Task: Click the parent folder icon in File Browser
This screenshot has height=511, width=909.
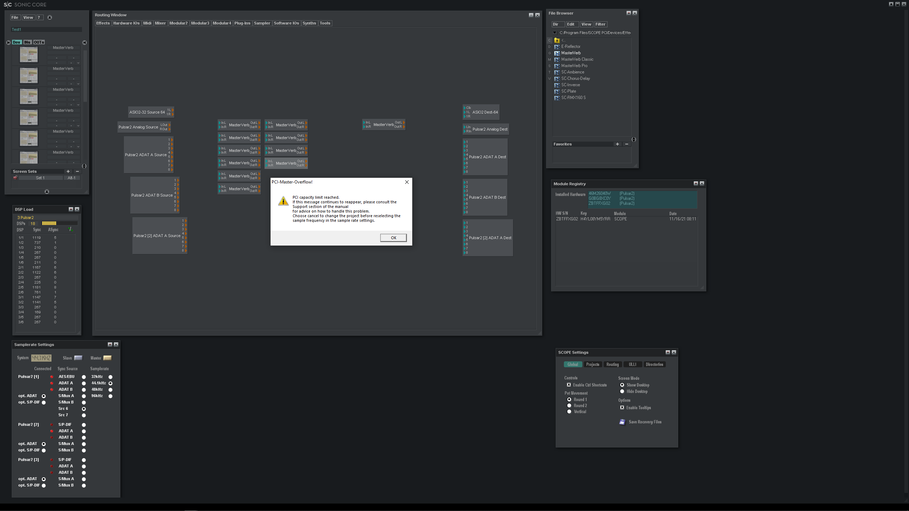Action: pos(557,40)
